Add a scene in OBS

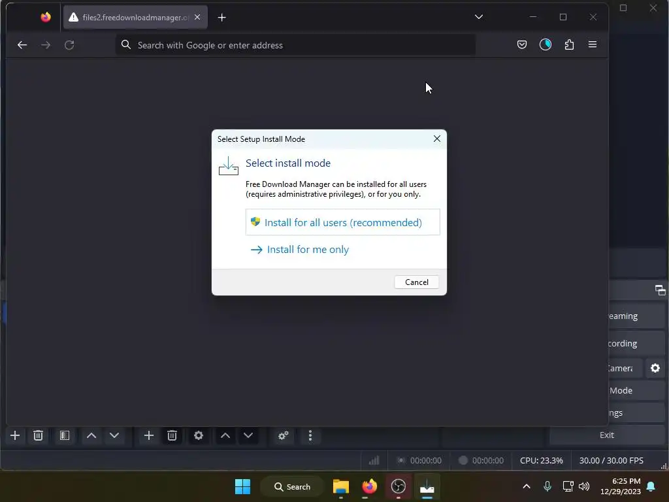click(x=15, y=435)
